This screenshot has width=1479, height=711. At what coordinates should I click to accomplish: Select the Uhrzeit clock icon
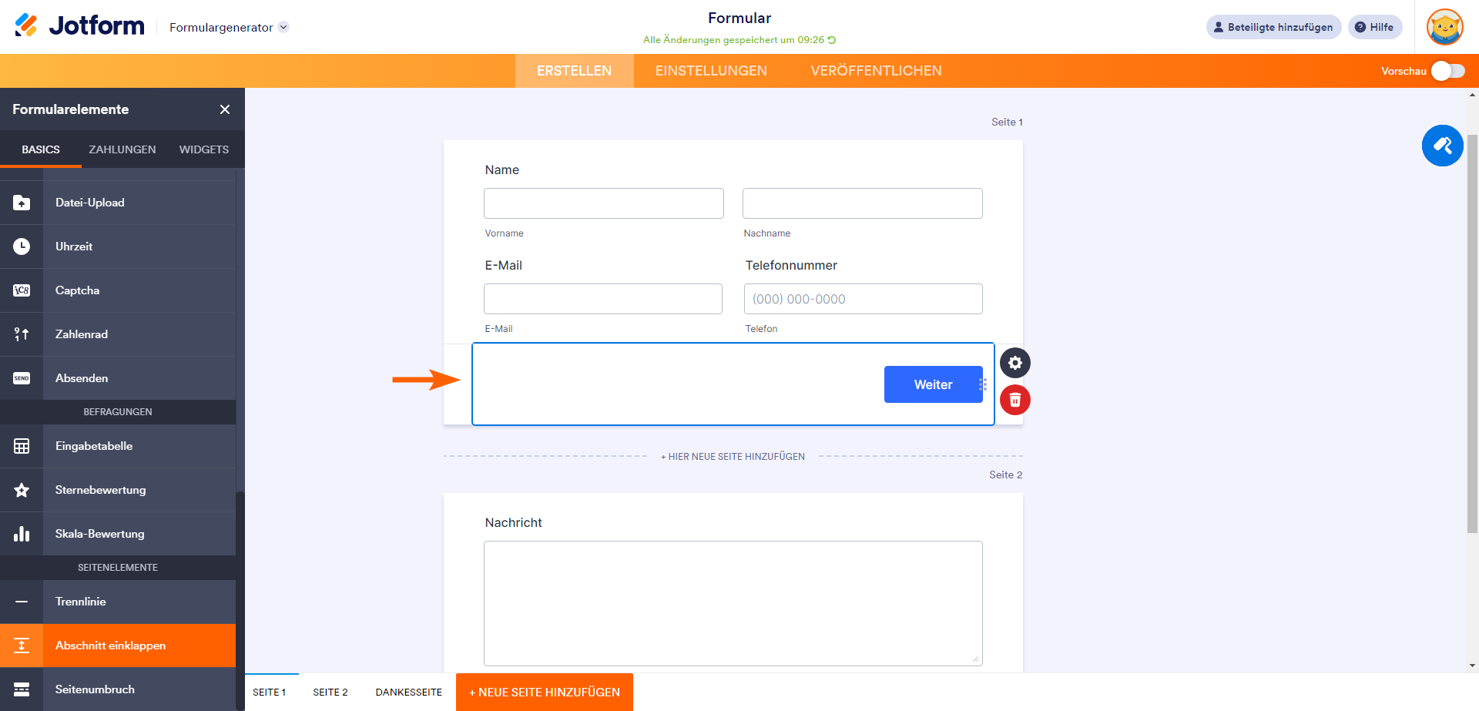pyautogui.click(x=22, y=247)
